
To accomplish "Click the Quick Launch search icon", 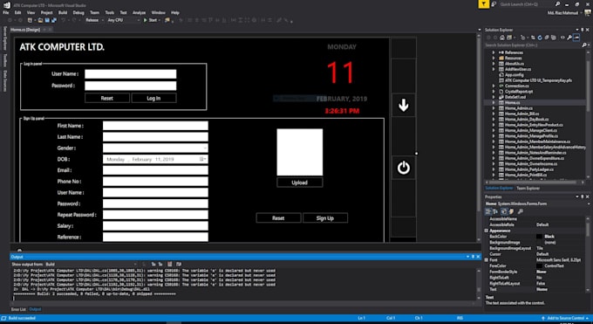I will 557,4.
